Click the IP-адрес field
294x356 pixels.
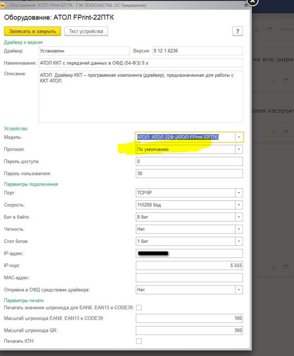click(x=189, y=253)
